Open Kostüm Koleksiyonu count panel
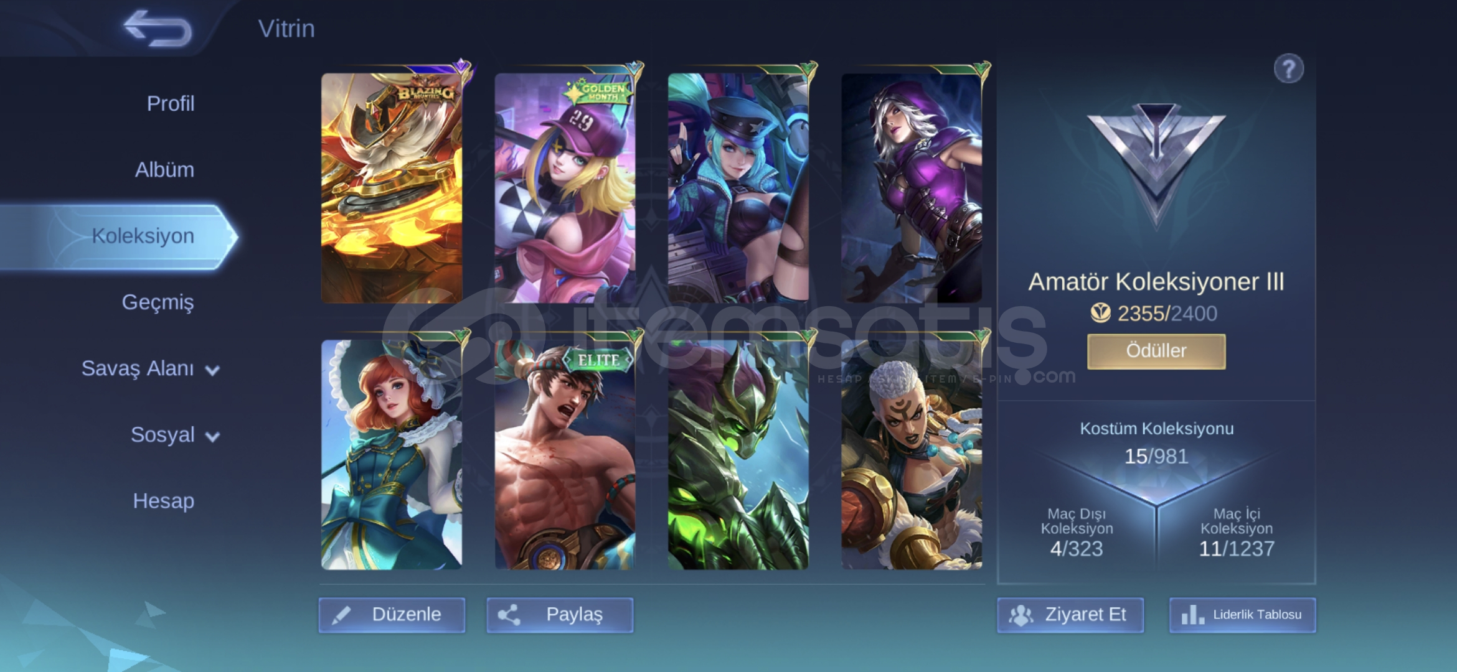The width and height of the screenshot is (1457, 672). (x=1156, y=443)
